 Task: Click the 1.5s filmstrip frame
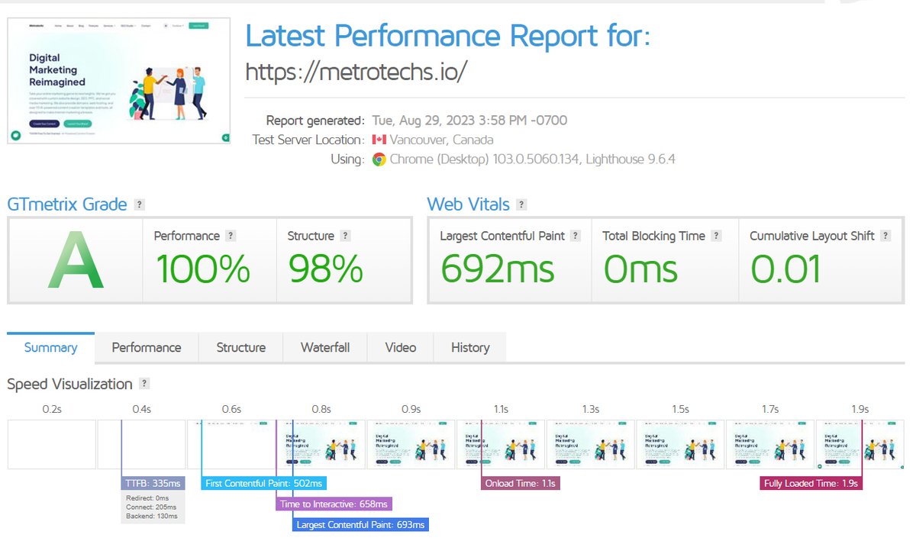(x=680, y=444)
